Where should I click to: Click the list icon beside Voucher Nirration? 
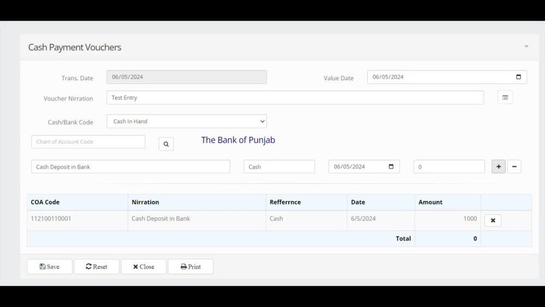505,98
